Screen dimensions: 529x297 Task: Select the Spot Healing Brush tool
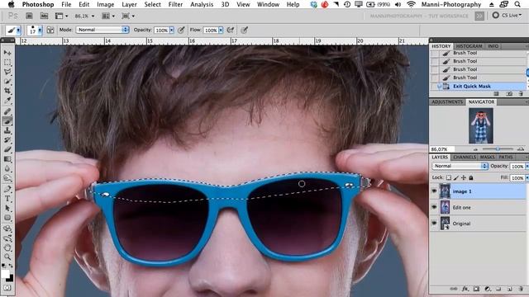[7, 111]
